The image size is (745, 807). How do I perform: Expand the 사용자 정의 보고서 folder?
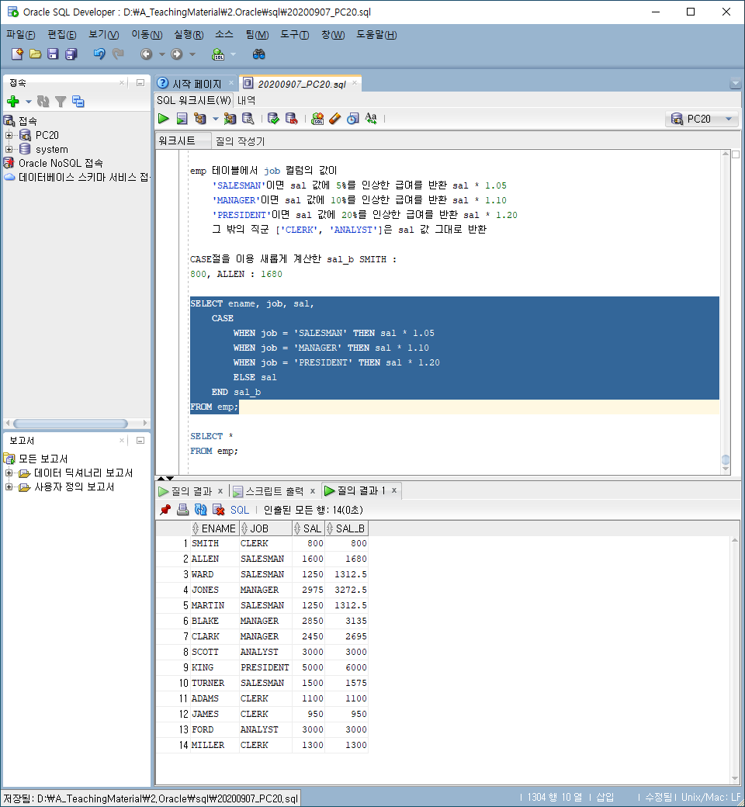(9, 487)
